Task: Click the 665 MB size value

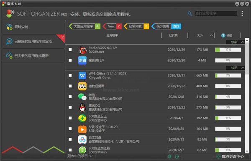Action: tap(202, 75)
